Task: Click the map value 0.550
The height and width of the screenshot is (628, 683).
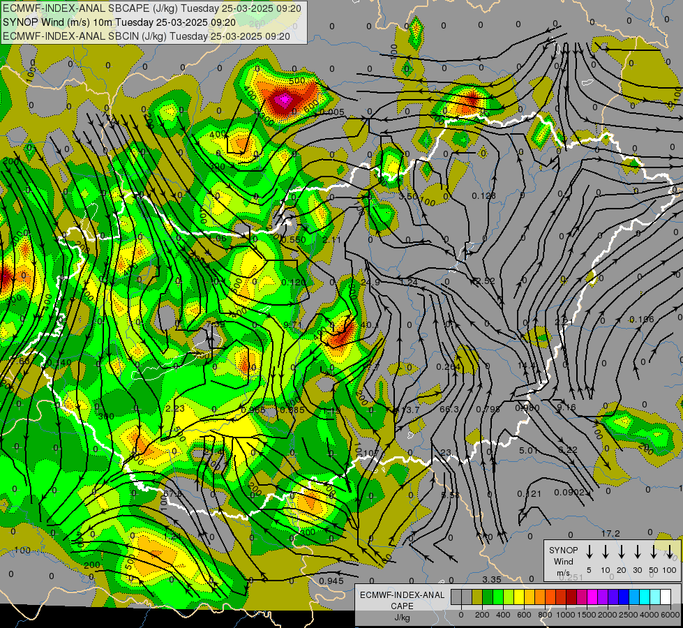Action: (294, 240)
